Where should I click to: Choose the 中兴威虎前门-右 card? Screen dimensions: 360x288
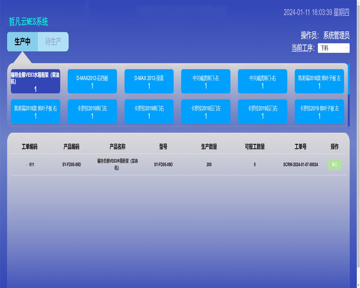click(x=262, y=81)
